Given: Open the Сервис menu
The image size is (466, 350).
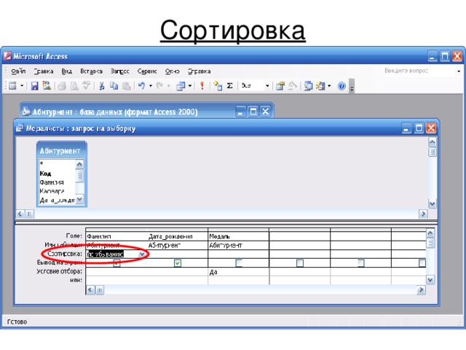Looking at the screenshot, I should pos(147,71).
